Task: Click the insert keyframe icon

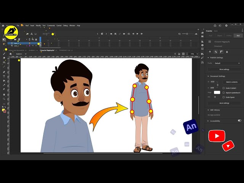Action: [102, 34]
